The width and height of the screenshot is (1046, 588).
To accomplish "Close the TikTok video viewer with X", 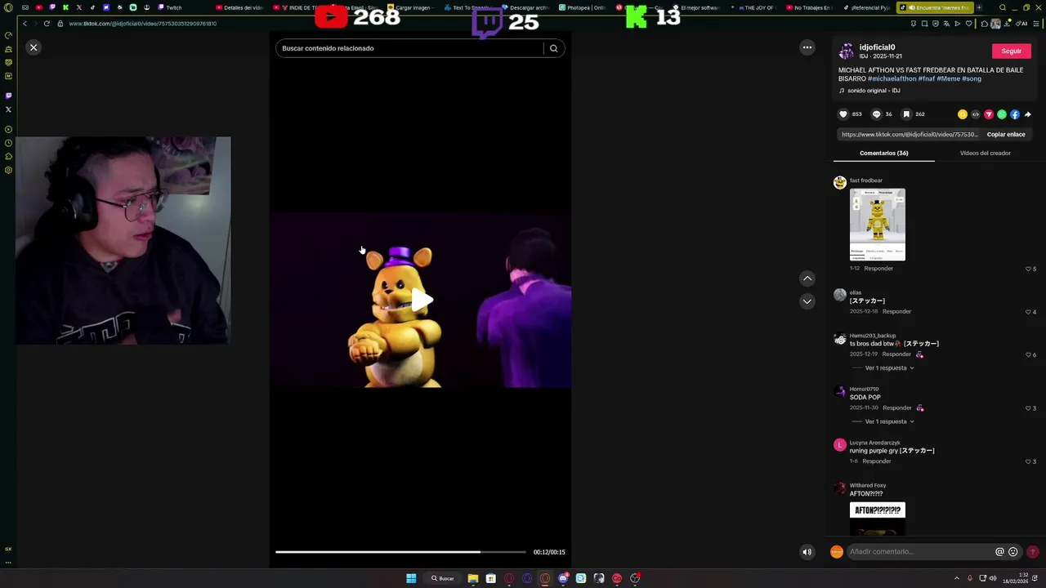I will 34,47.
